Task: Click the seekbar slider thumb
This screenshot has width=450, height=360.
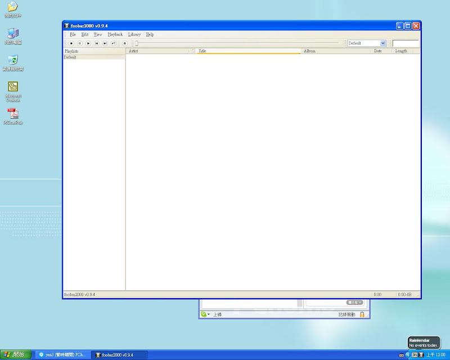Action: 137,43
